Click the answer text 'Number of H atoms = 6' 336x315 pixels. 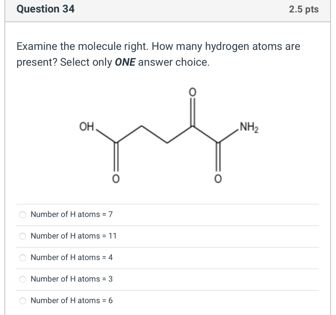tap(71, 301)
